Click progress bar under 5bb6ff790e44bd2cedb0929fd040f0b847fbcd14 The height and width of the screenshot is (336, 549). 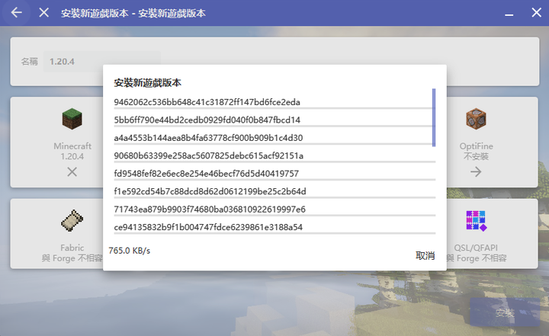(x=274, y=126)
